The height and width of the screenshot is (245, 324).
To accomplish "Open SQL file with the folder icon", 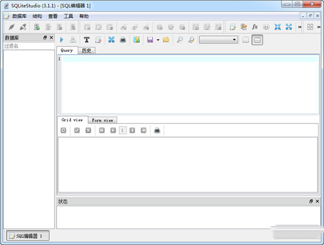I will 166,39.
